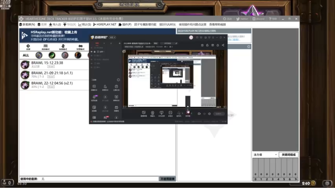Viewport: 335px width, 188px height.
Task: Click the user avatar in streaming app title bar
Action: pos(191,38)
